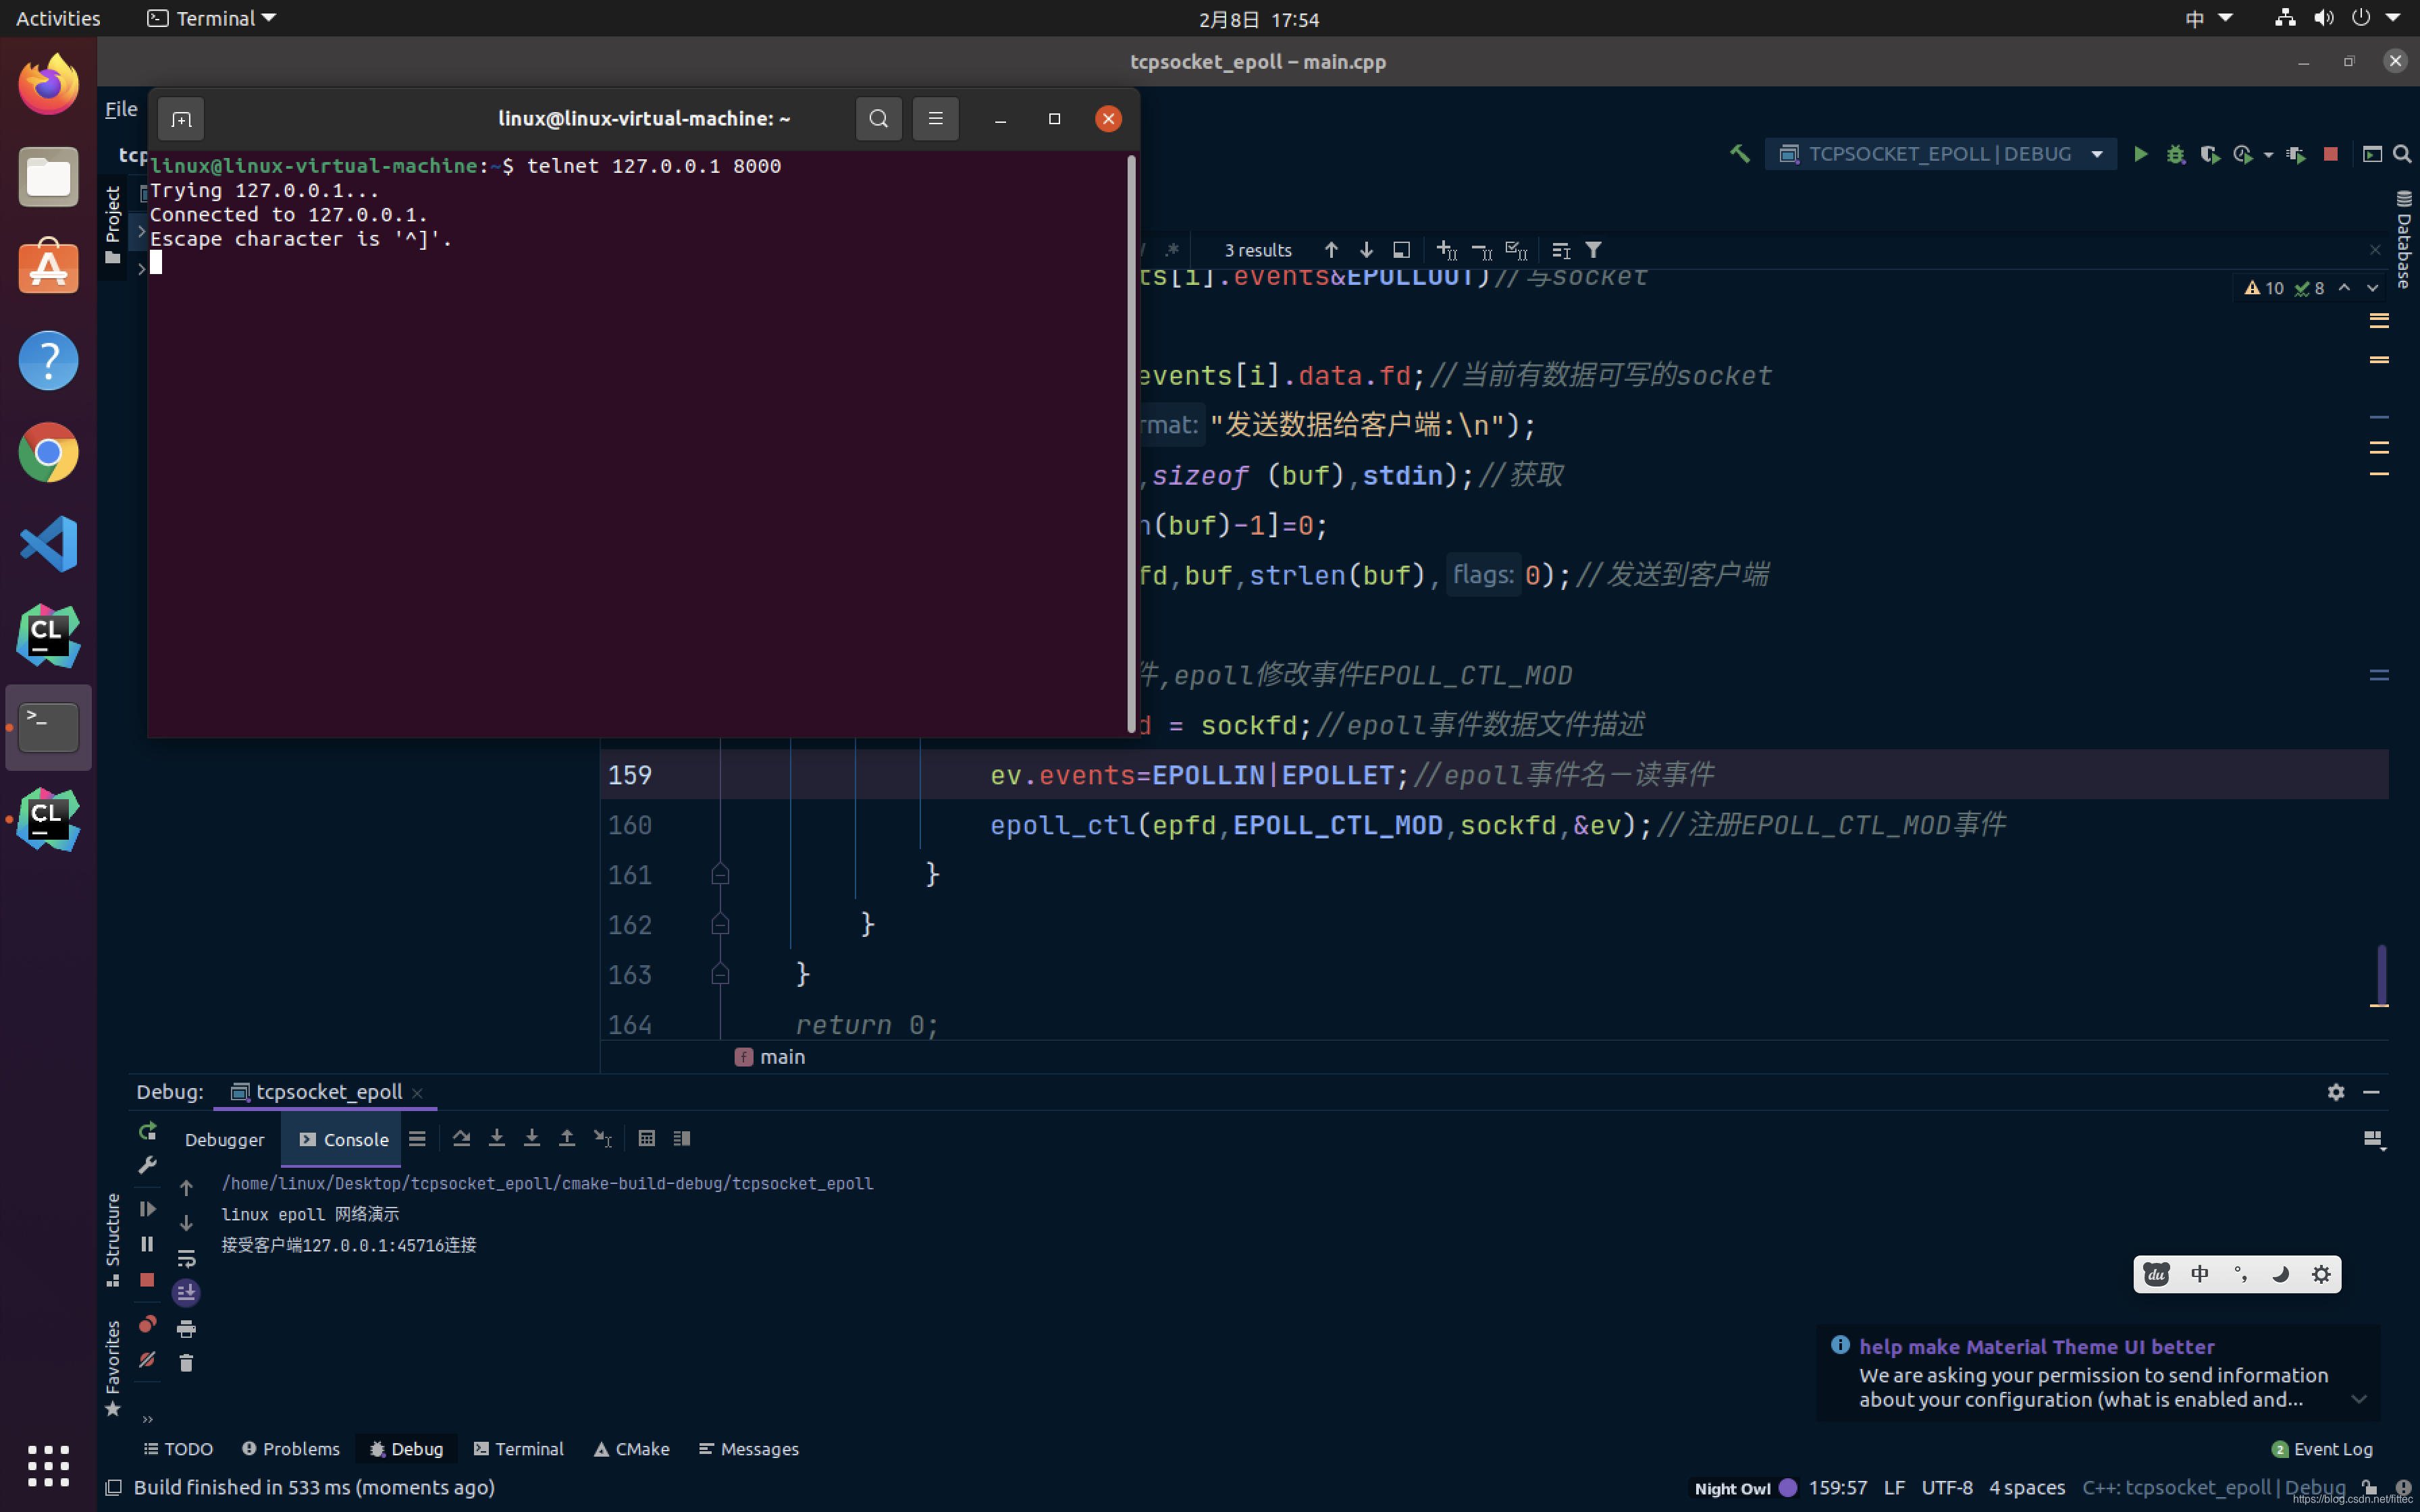Open Firefox from the Ubuntu dock
The height and width of the screenshot is (1512, 2420).
tap(48, 85)
